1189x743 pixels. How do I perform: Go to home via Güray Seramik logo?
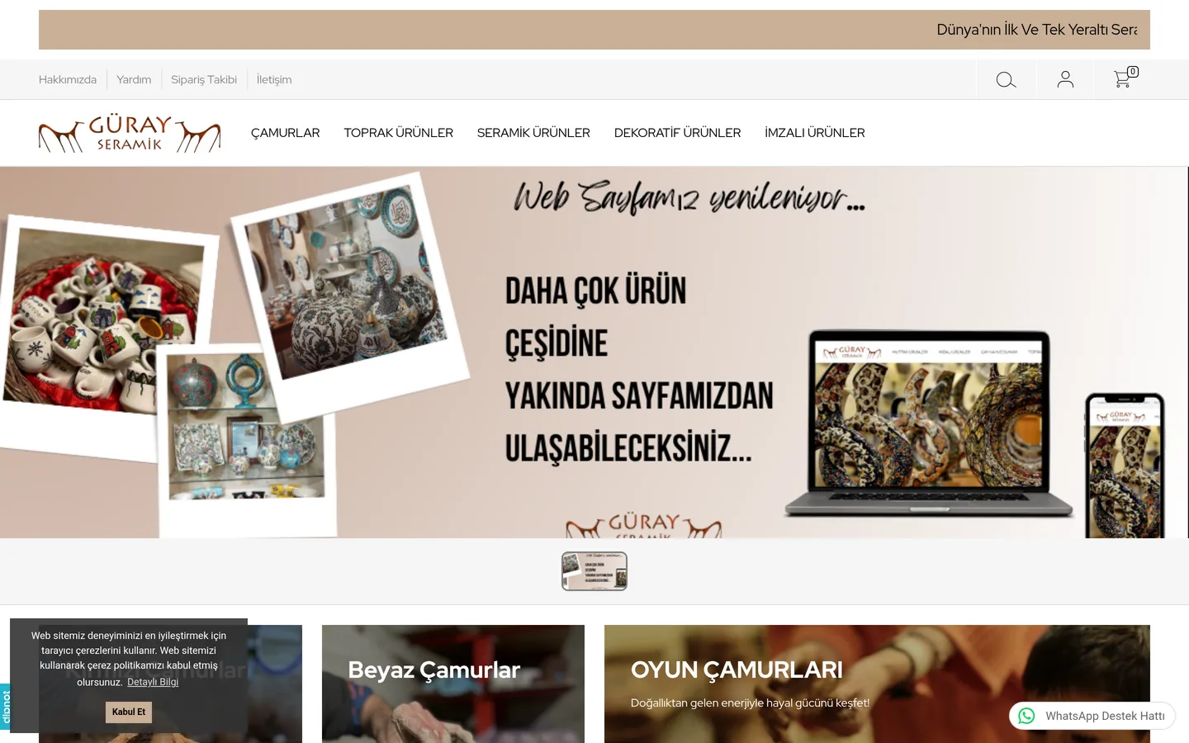[130, 134]
